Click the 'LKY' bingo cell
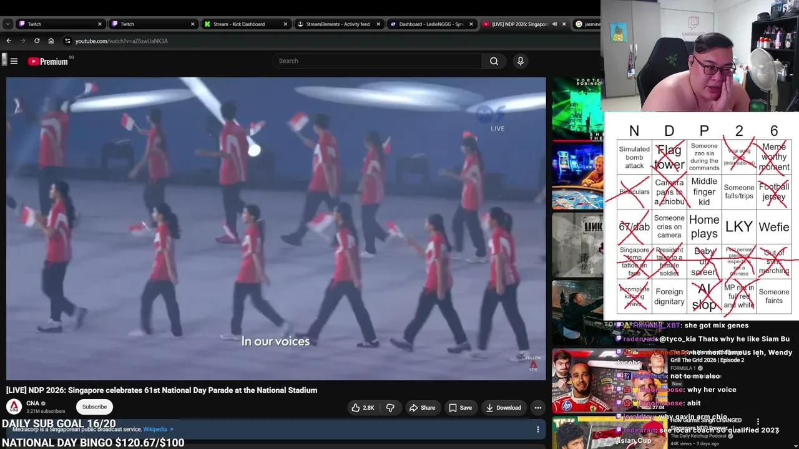This screenshot has width=799, height=449. click(x=739, y=227)
